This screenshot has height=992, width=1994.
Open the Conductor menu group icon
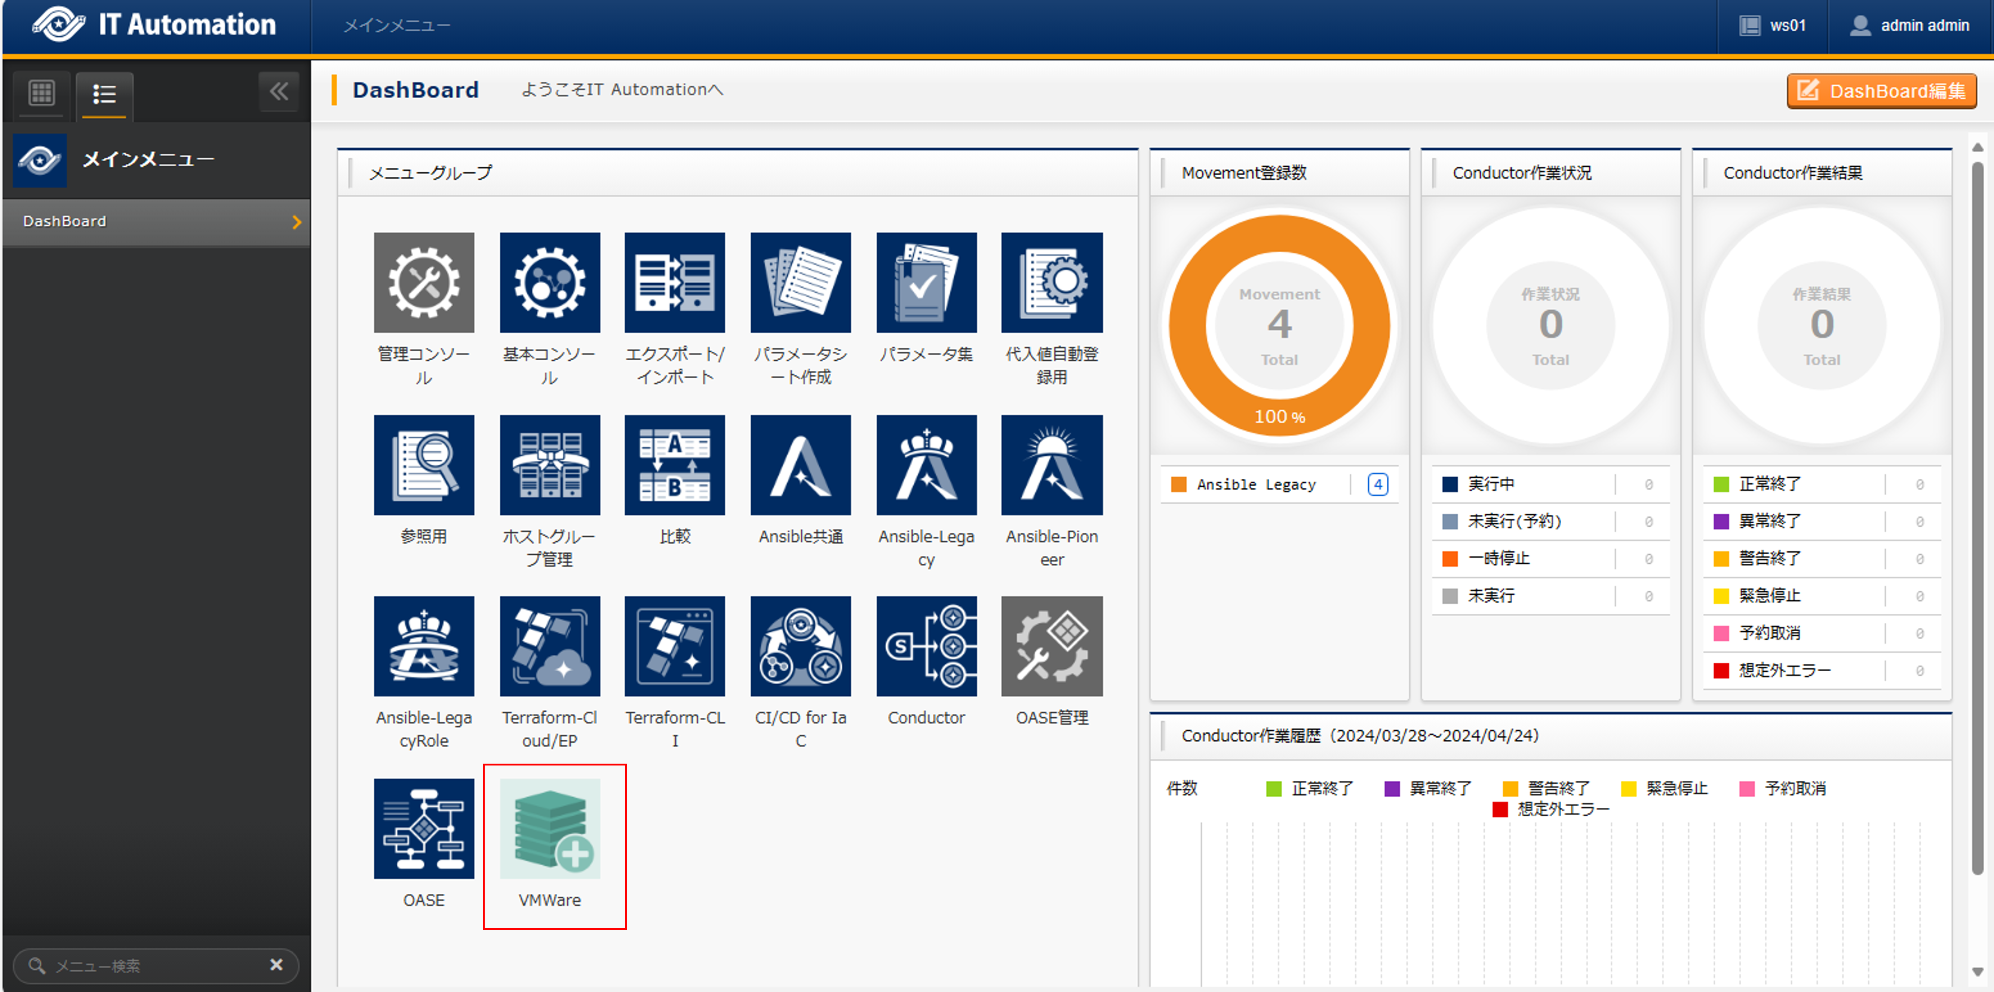(x=926, y=646)
